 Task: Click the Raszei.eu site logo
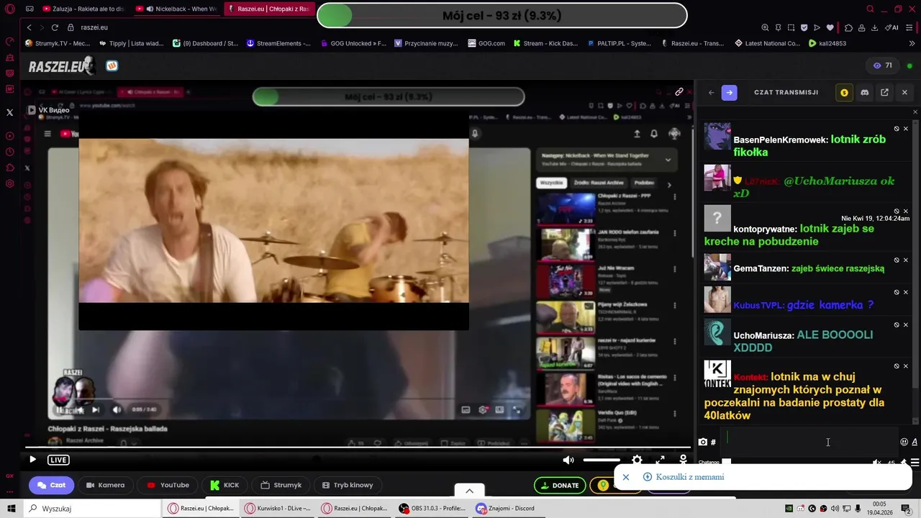[x=61, y=66]
